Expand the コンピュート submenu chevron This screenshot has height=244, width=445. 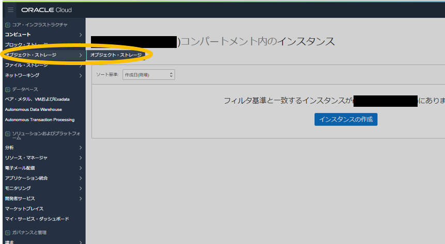(x=81, y=35)
